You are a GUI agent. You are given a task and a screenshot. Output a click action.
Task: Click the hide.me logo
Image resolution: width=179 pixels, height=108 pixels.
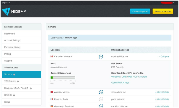[x=14, y=12]
